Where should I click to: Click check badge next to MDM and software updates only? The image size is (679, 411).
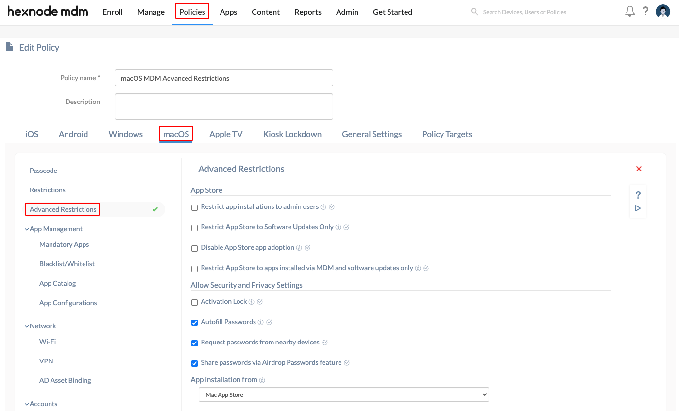pos(426,268)
